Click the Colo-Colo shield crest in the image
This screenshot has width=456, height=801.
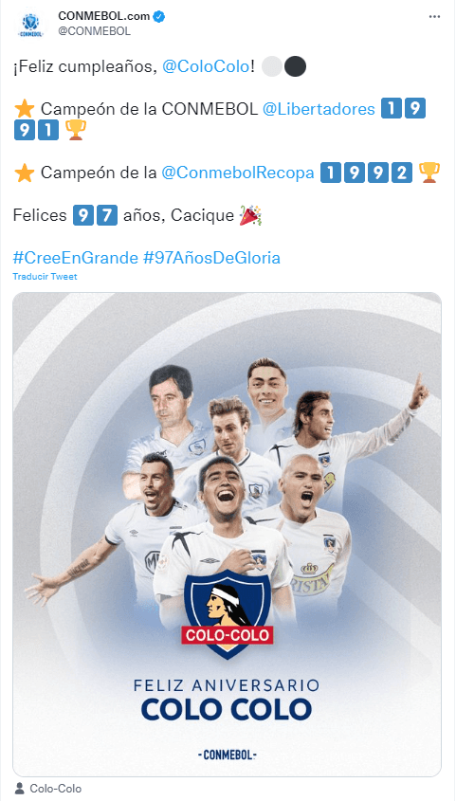pos(228,614)
